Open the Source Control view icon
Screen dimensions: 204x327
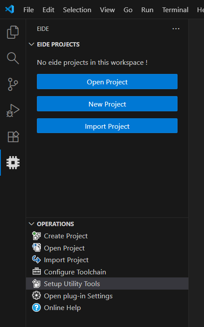click(13, 84)
